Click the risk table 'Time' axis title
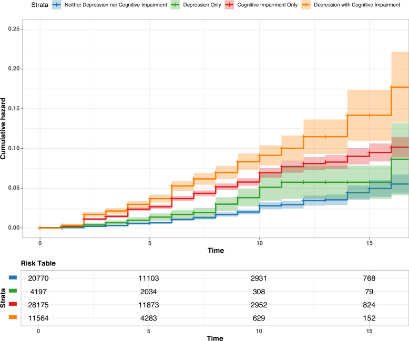The width and height of the screenshot is (409, 341). click(x=215, y=338)
